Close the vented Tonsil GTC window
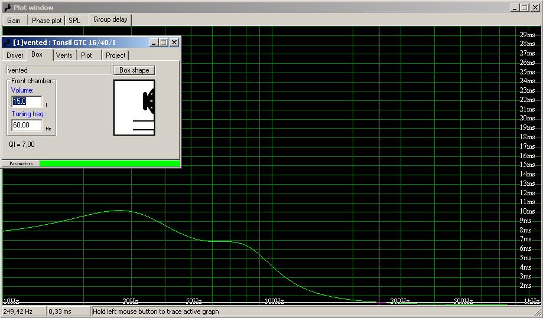543x318 pixels. [x=174, y=42]
